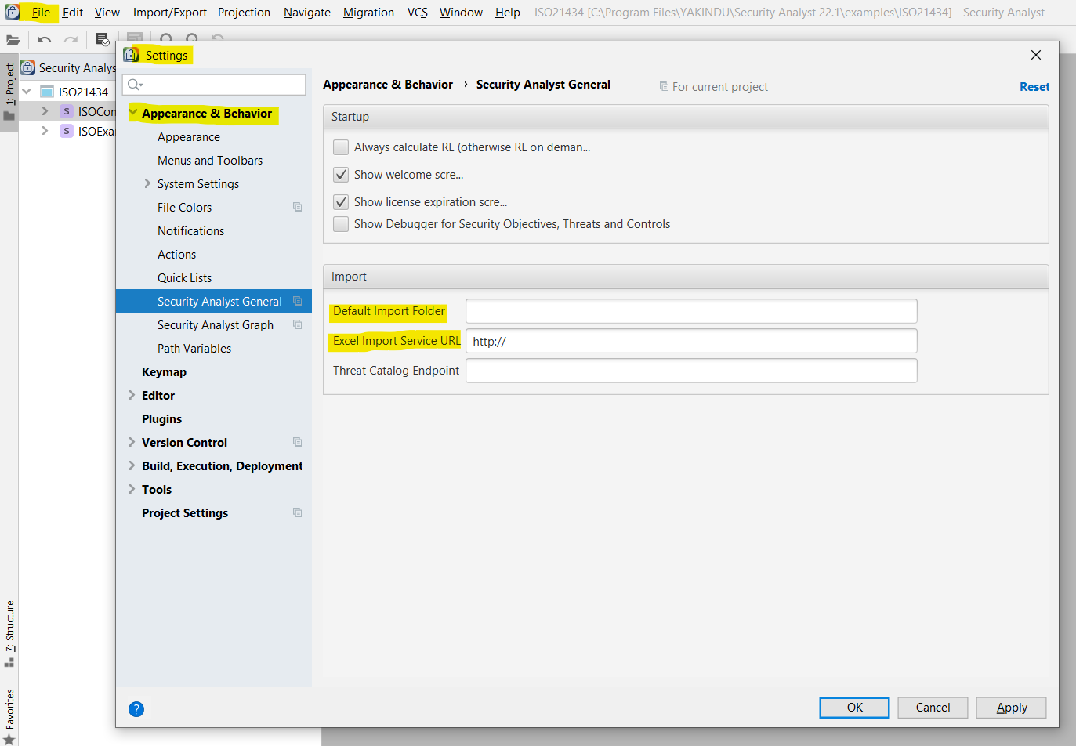Open the VCS menu
1076x746 pixels.
pyautogui.click(x=418, y=12)
